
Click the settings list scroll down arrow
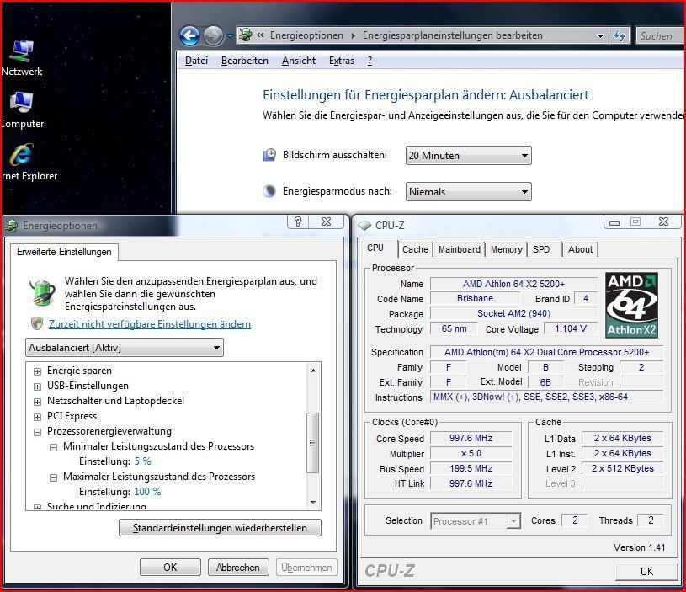313,502
